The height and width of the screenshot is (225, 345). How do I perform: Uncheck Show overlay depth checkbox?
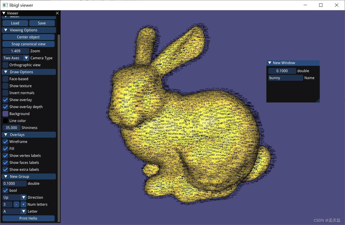[5, 107]
